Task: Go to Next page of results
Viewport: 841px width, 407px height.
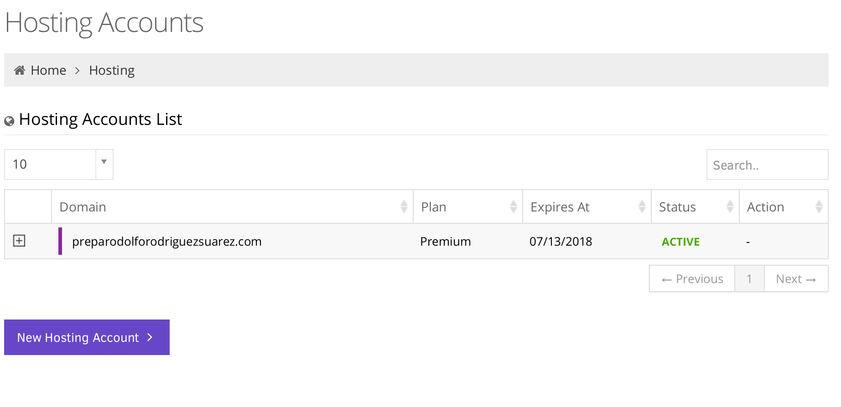Action: tap(796, 279)
